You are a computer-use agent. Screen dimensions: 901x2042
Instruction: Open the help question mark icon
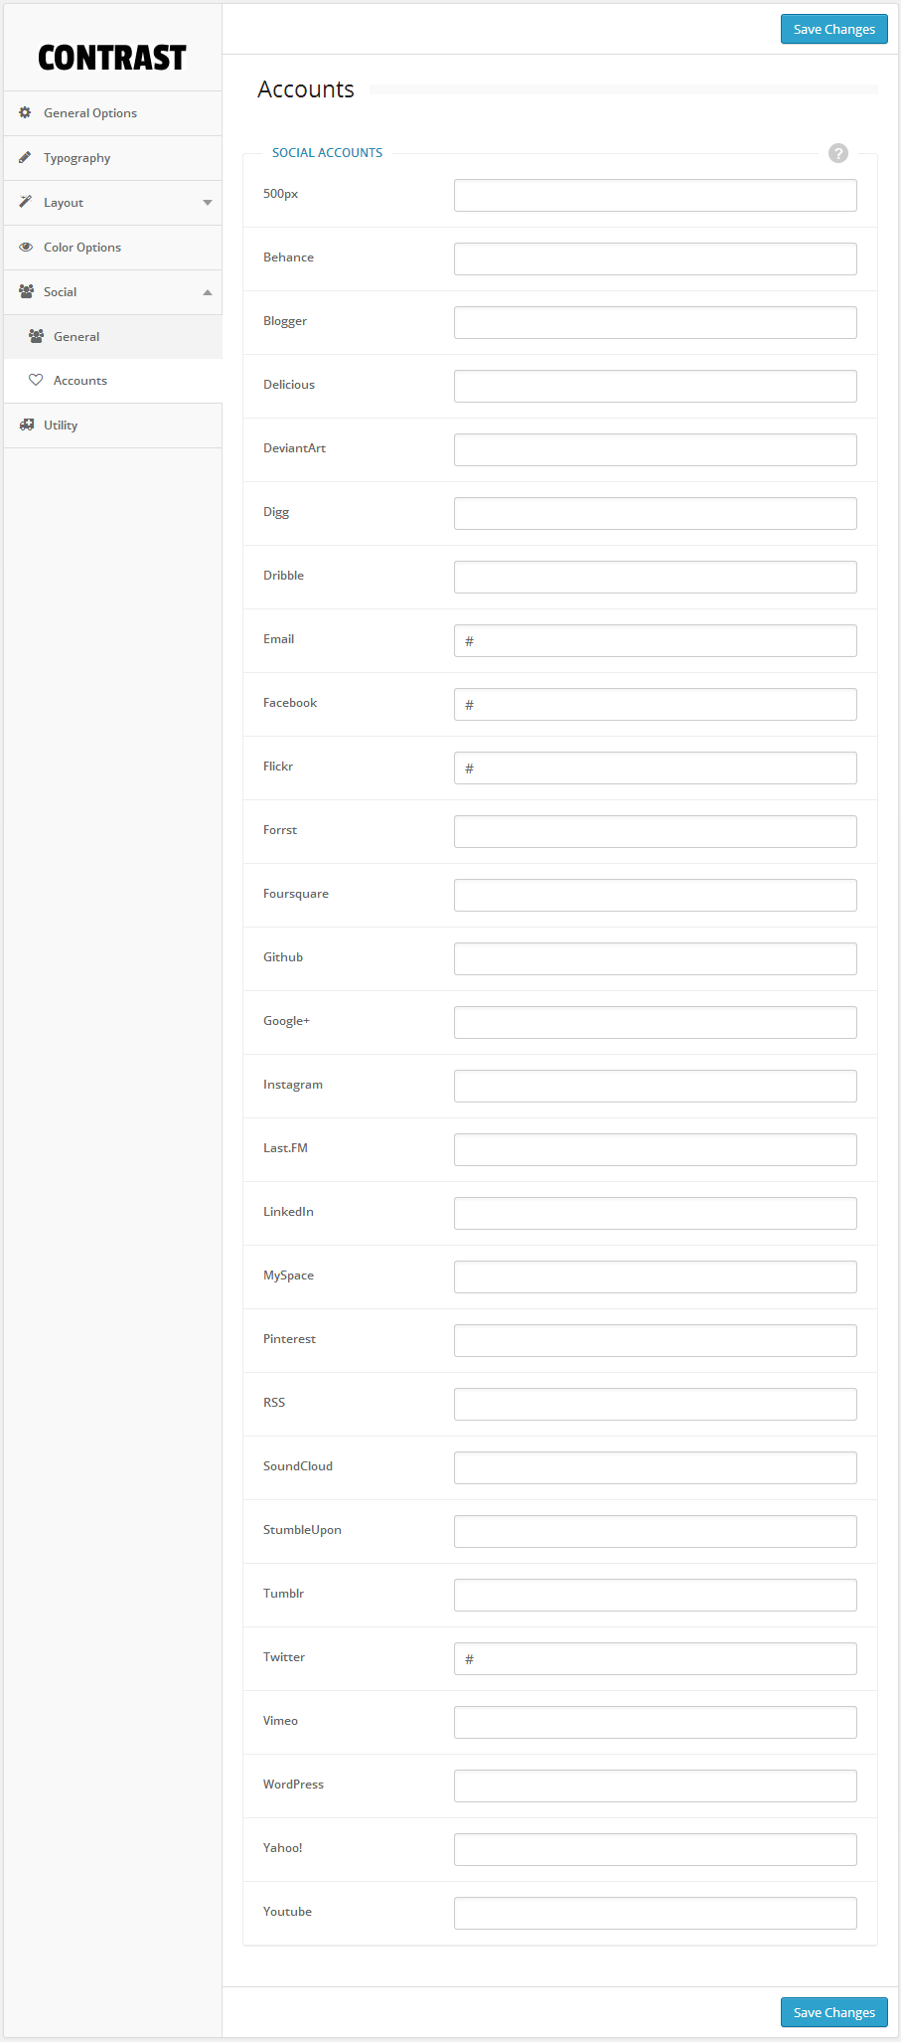point(838,153)
